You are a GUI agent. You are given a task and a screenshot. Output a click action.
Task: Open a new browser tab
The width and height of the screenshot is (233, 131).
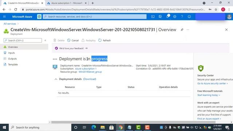[92, 3]
